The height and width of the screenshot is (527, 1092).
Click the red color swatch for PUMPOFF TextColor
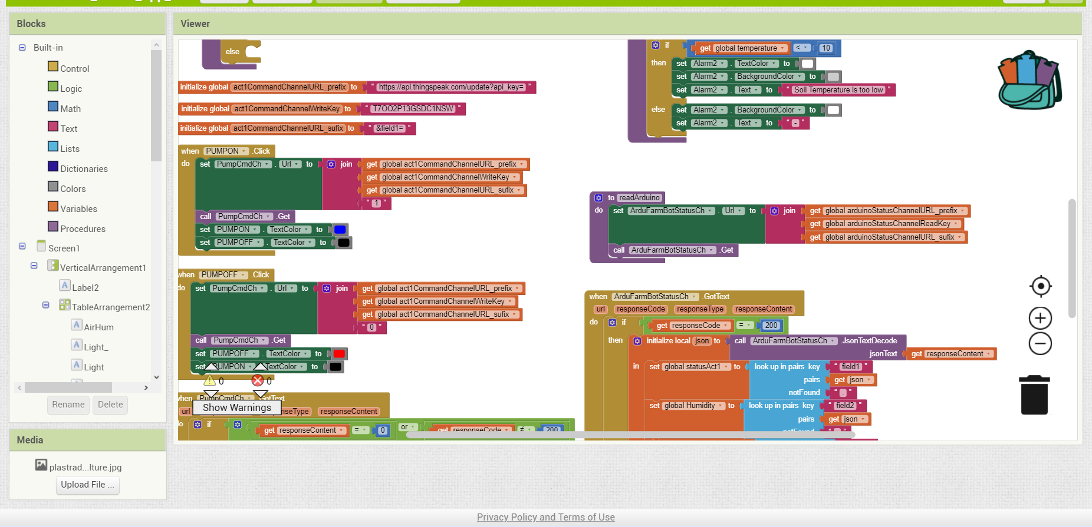tap(339, 354)
